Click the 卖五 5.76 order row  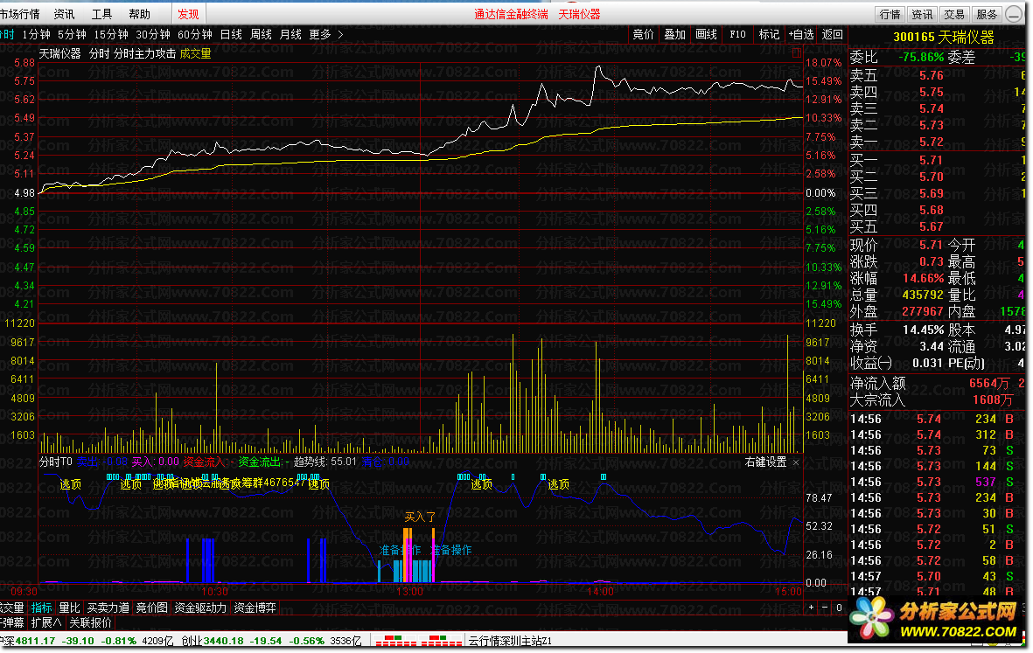(937, 76)
